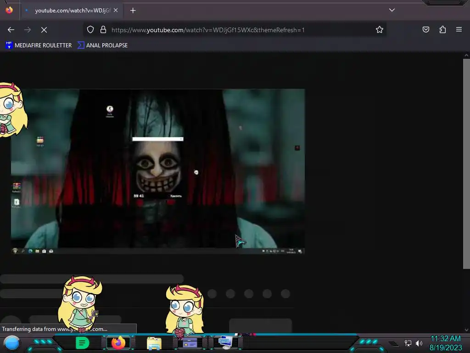Bookmark this page with the star icon
470x353 pixels.
coord(380,29)
